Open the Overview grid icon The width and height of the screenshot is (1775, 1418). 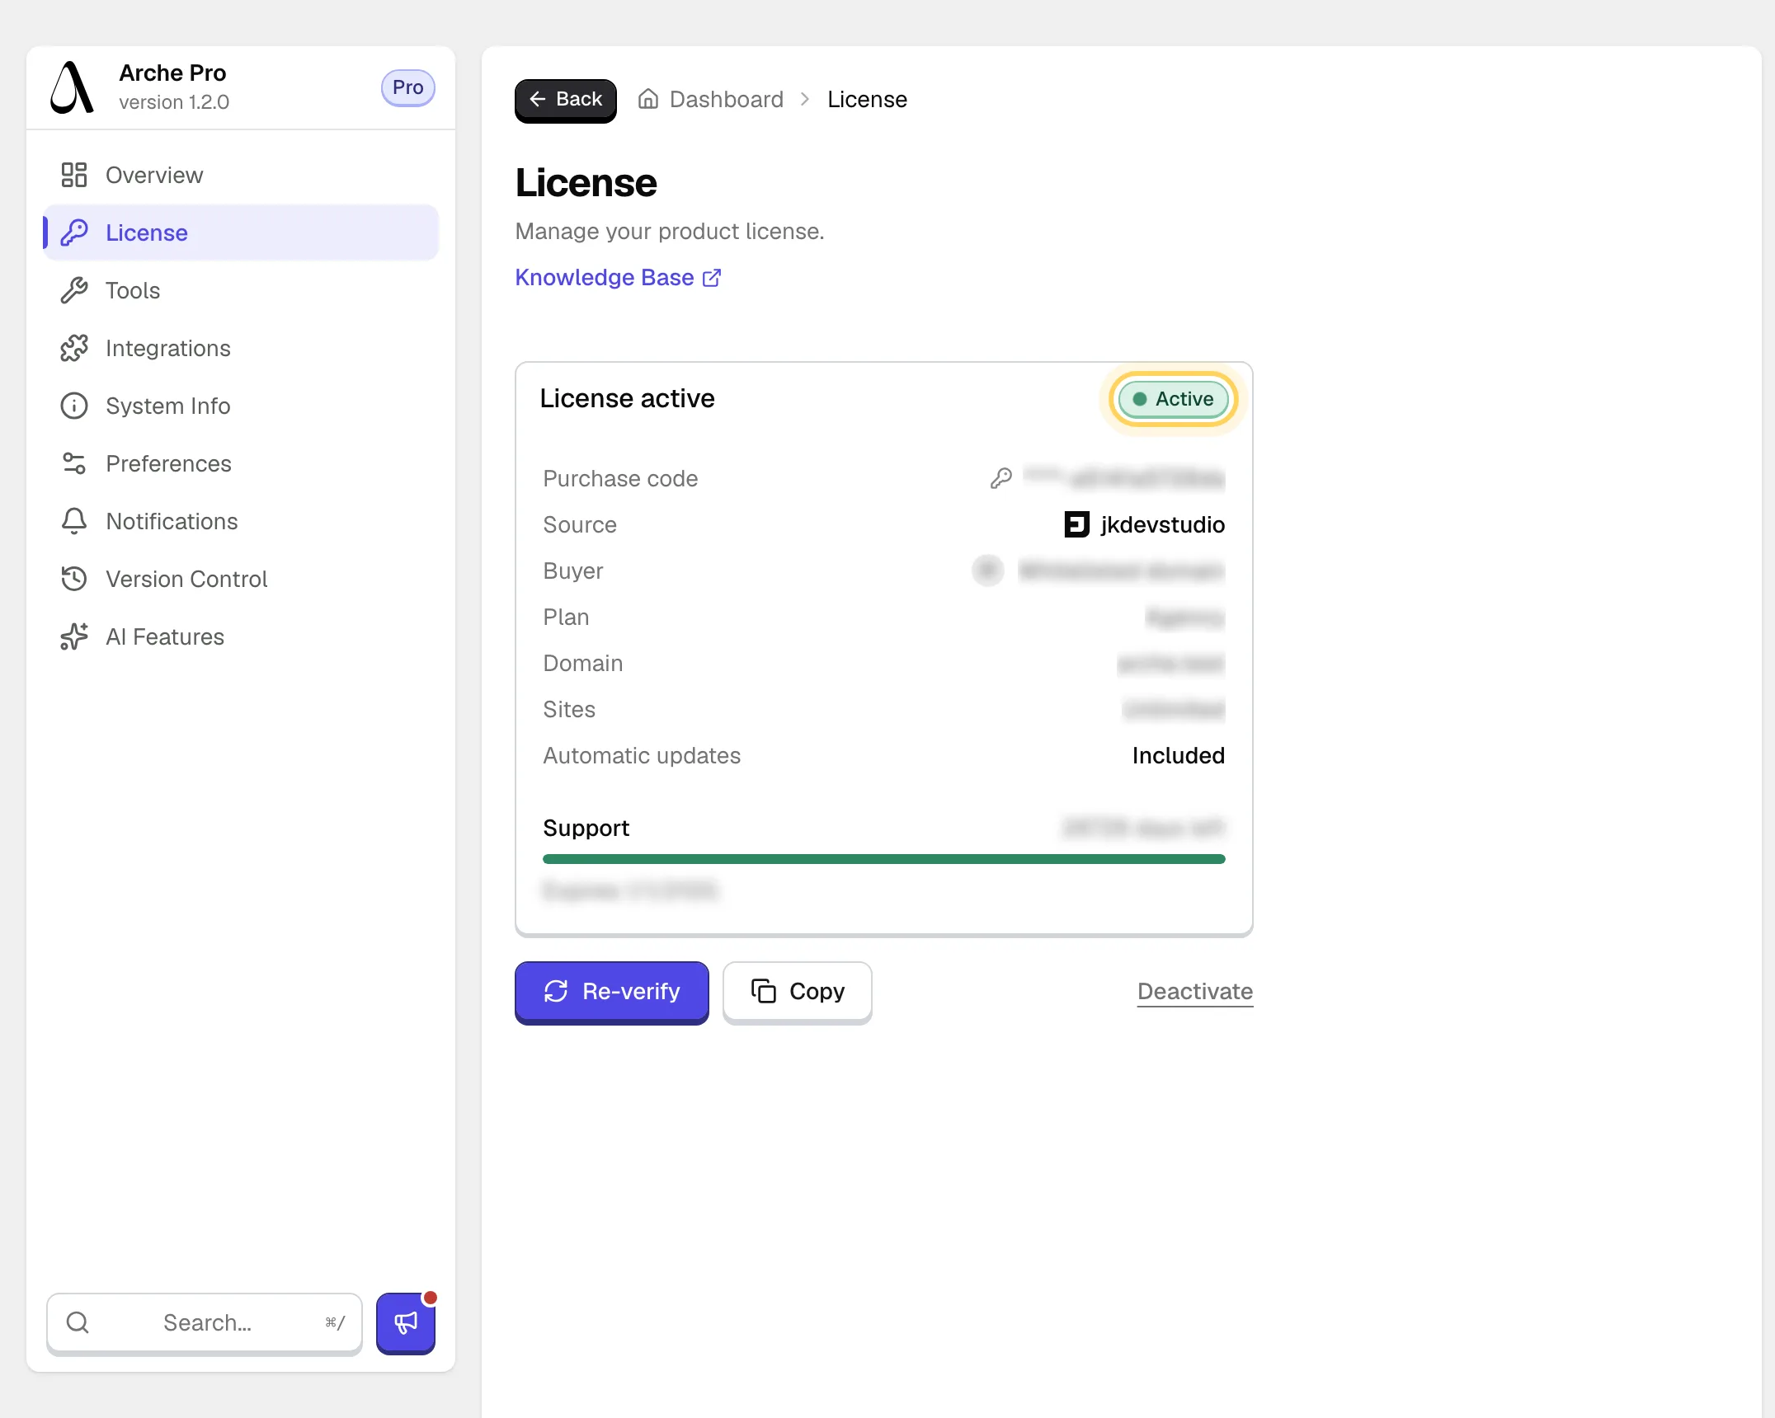click(x=74, y=175)
